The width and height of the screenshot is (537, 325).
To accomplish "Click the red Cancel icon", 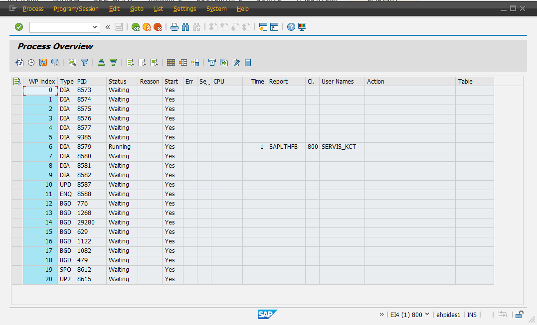I will click(x=158, y=27).
